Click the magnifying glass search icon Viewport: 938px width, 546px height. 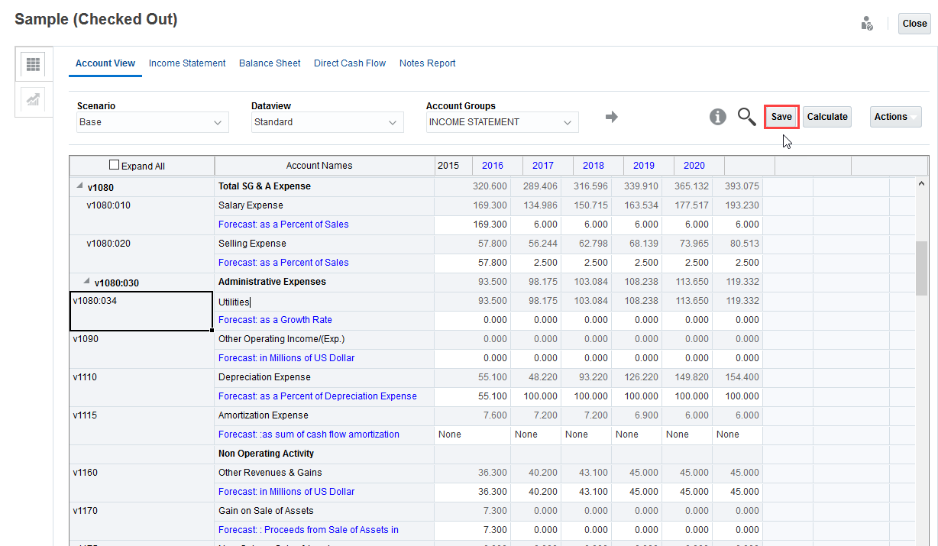click(746, 117)
